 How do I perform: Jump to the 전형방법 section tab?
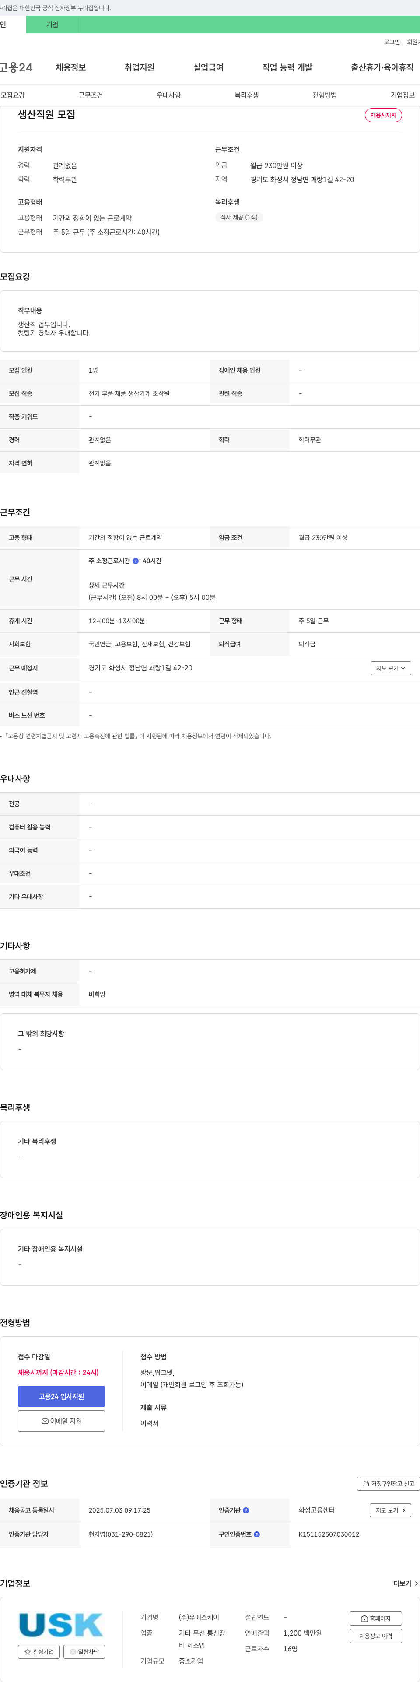tap(324, 95)
